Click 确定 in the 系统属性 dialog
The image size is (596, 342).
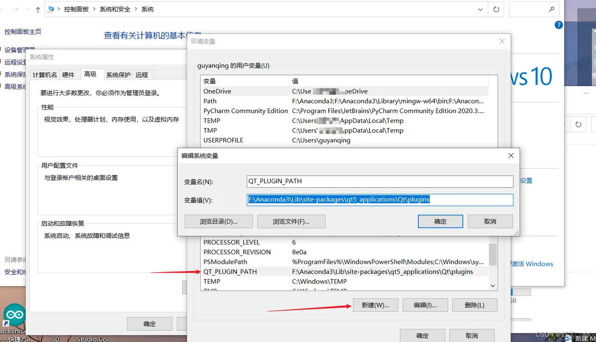pos(149,324)
